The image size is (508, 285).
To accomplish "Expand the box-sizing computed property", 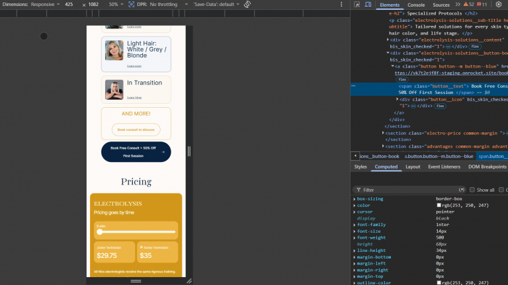I will point(355,199).
